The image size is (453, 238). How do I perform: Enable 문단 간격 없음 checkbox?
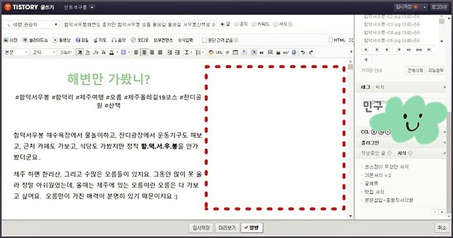click(204, 40)
